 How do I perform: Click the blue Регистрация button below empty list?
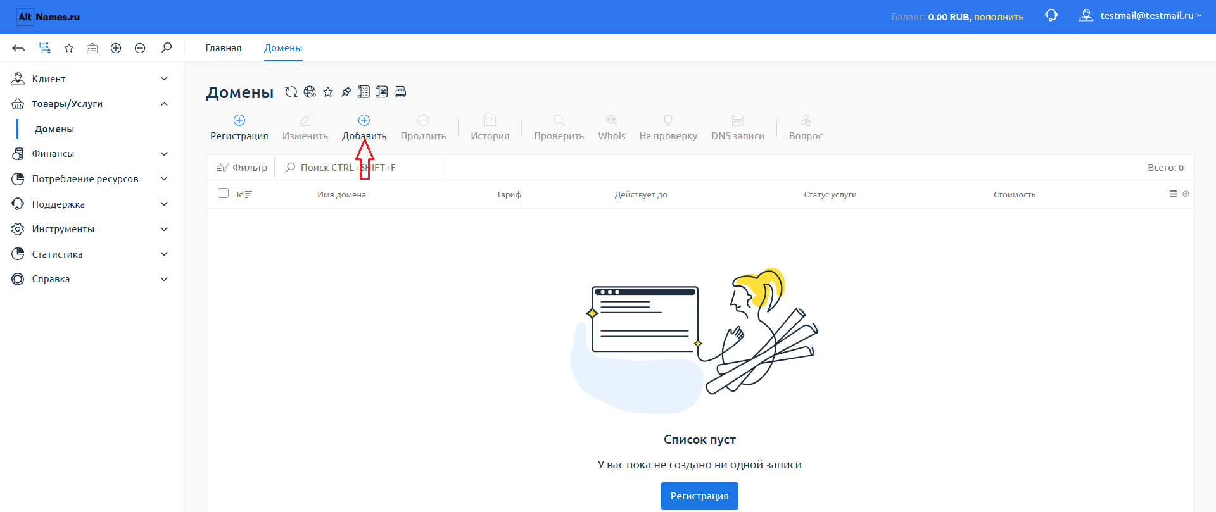coord(700,496)
